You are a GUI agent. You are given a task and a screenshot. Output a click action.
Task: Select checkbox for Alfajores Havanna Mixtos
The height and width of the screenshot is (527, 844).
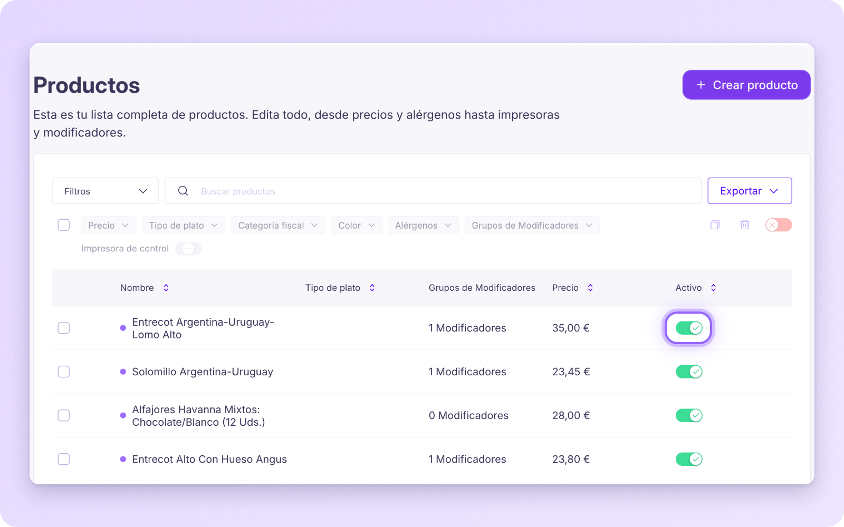[64, 415]
